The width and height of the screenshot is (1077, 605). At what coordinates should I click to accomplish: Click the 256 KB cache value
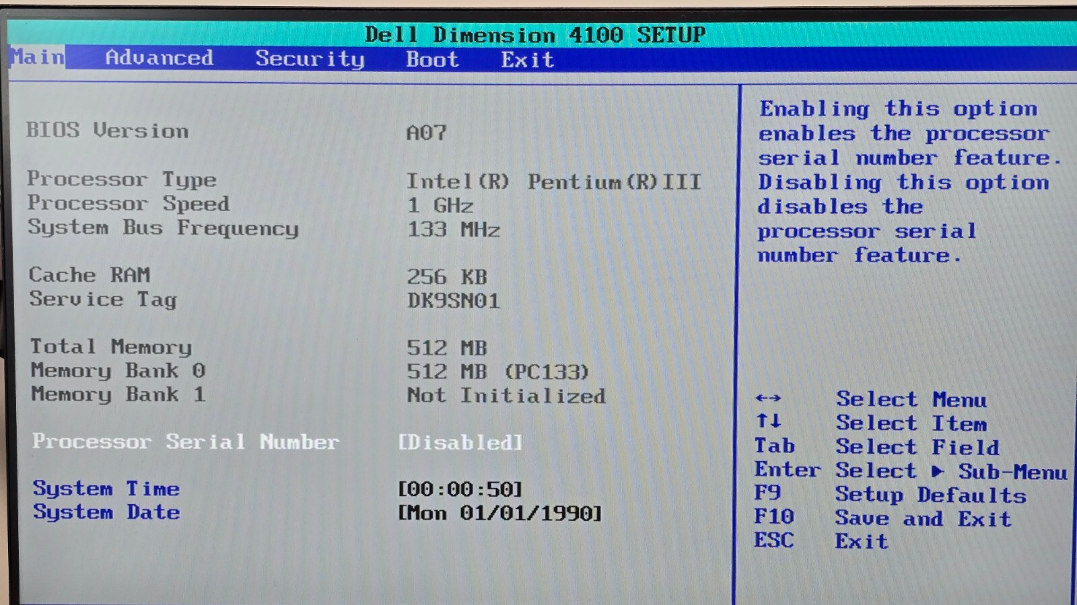[447, 276]
